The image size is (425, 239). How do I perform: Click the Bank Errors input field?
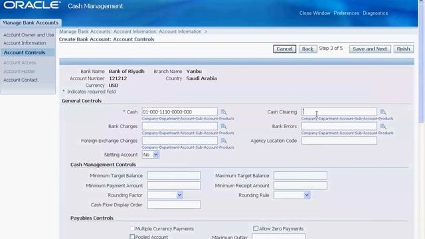coord(339,126)
